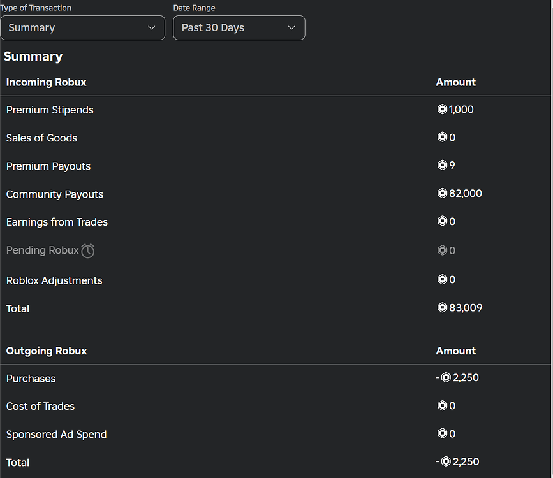Click the Robux icon on Earnings from Trades row
The image size is (553, 478).
click(x=442, y=221)
